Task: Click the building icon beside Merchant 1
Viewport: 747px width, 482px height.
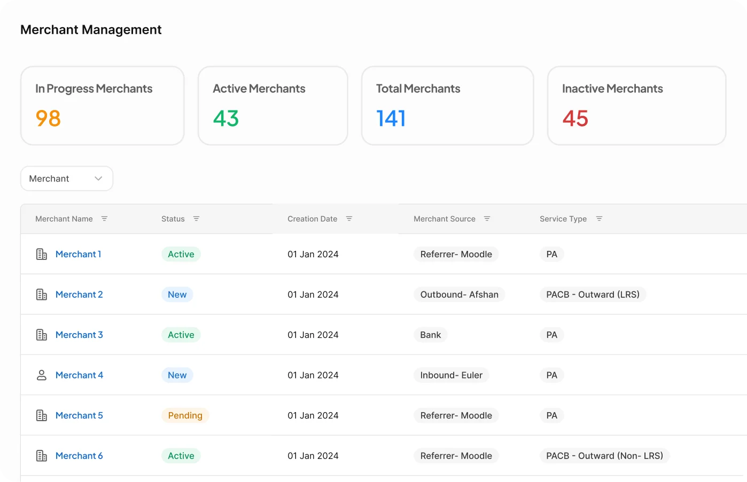Action: (42, 254)
